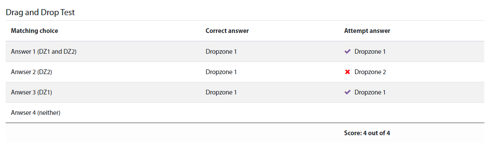Click attempt answer Dropzone 1 in first row

(x=370, y=51)
